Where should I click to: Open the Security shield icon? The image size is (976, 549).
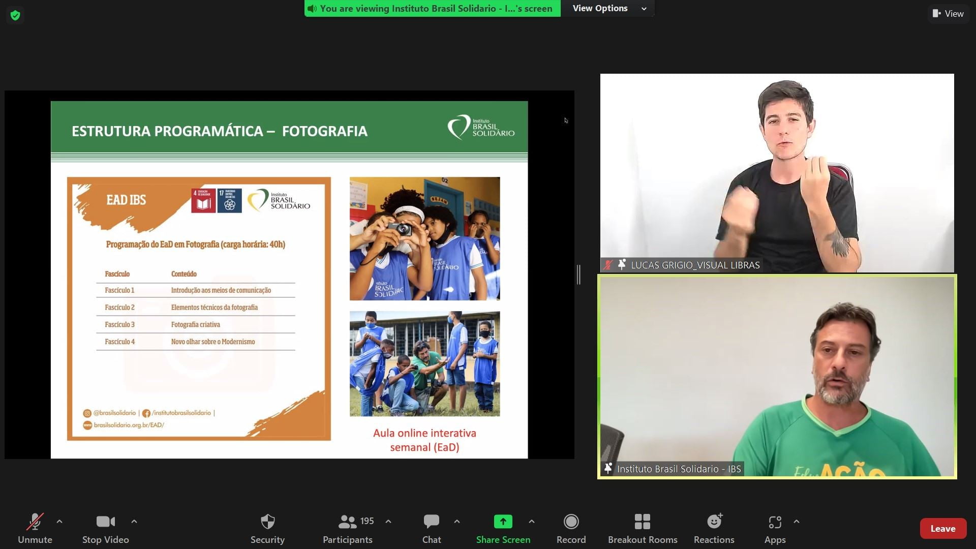pyautogui.click(x=267, y=528)
